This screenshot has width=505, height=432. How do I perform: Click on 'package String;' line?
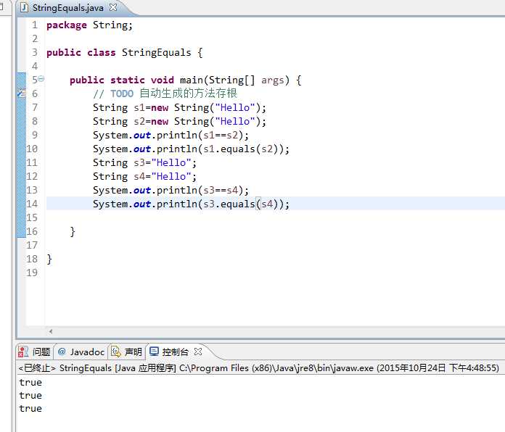click(89, 25)
